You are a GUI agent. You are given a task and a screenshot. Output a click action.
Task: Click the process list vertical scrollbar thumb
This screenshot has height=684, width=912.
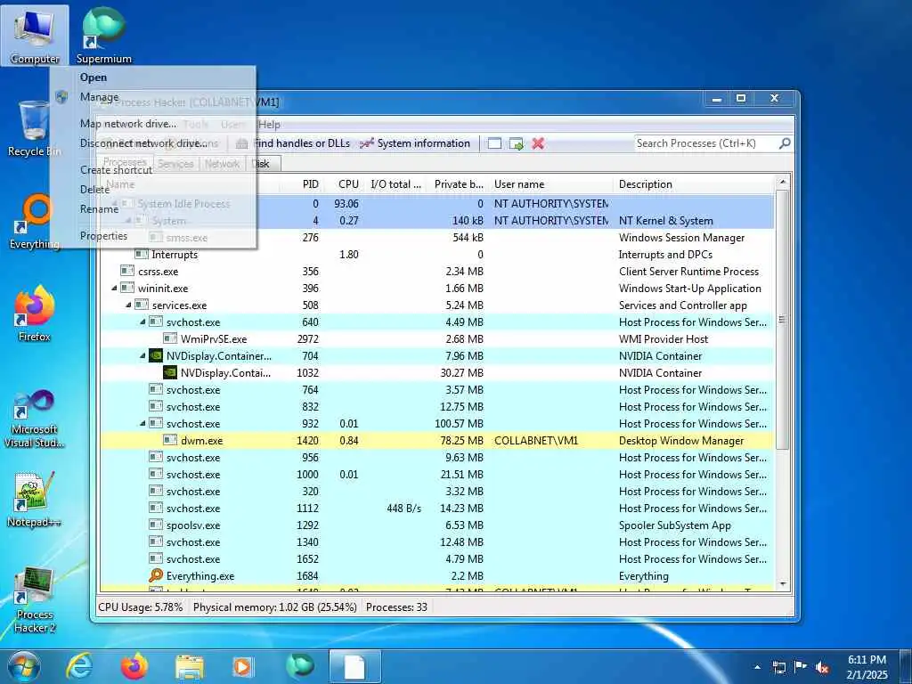pyautogui.click(x=783, y=320)
